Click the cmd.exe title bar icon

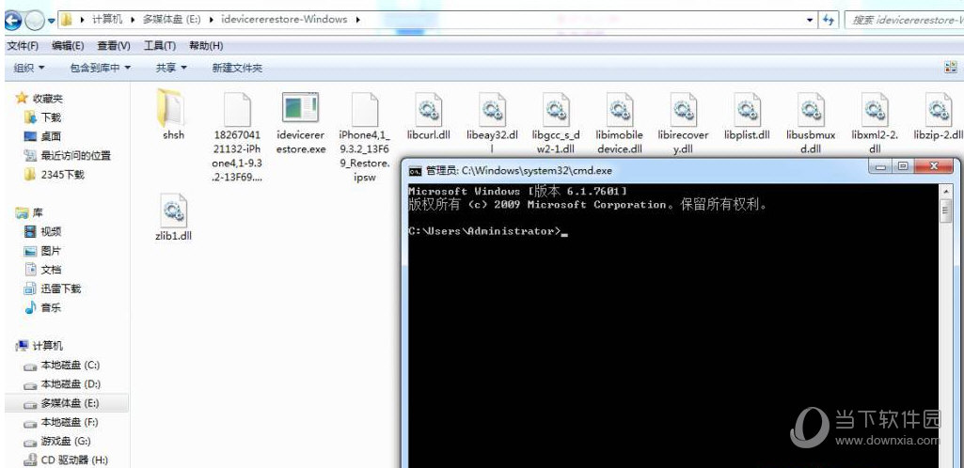point(416,171)
